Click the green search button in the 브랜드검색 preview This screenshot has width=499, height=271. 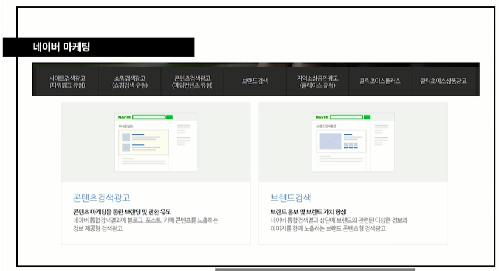367,117
